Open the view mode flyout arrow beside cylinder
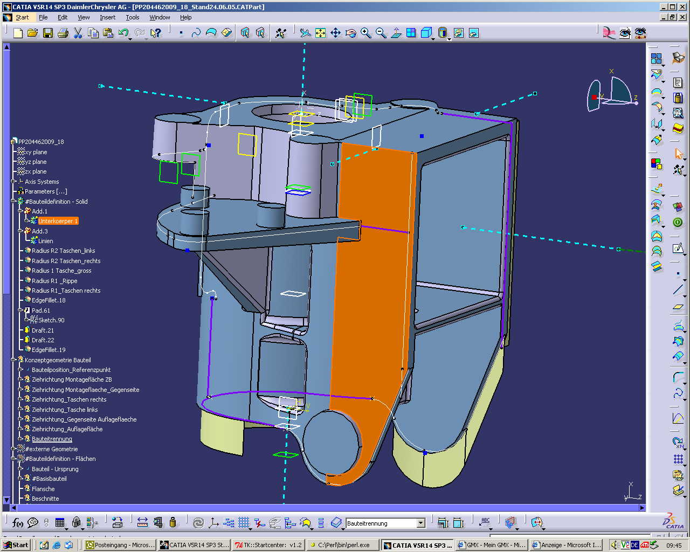Screen dimensions: 690x552 pyautogui.click(x=449, y=39)
